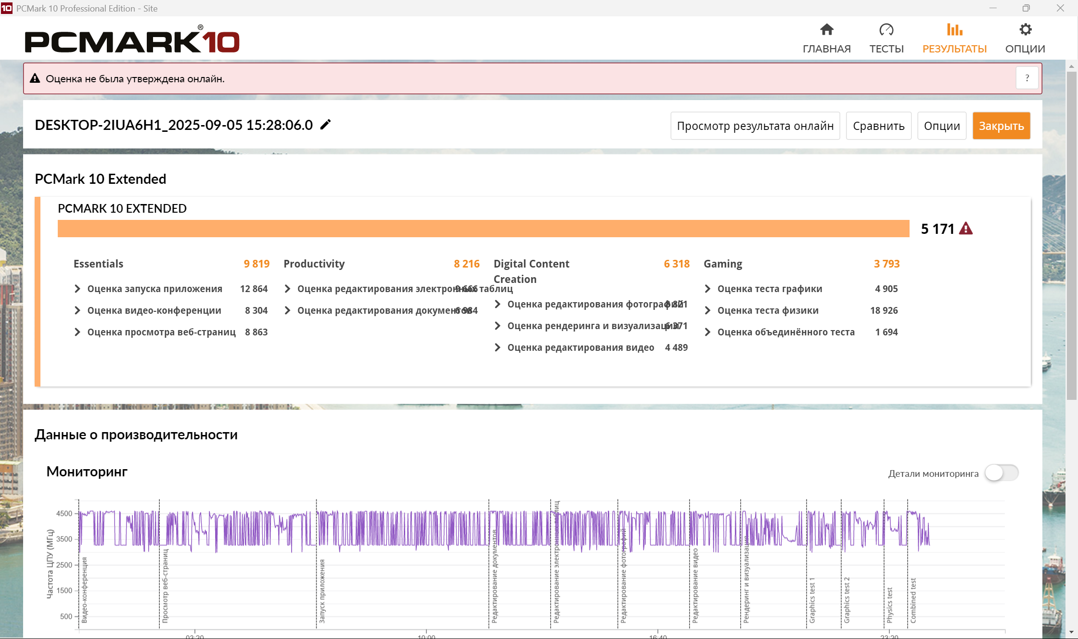
Task: Expand Оценка теста графики details
Action: (x=707, y=289)
